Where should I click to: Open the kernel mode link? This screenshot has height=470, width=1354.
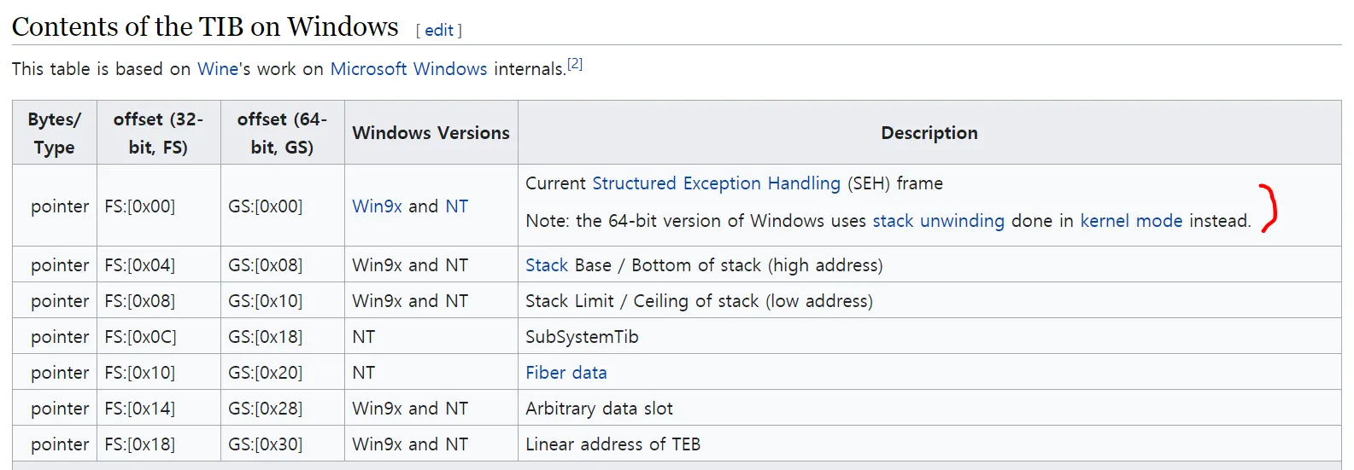[1131, 221]
